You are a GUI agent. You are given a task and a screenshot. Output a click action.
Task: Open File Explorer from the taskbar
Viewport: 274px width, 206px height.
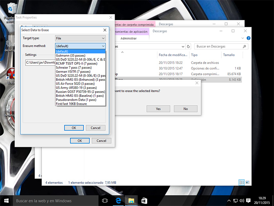(x=130, y=201)
